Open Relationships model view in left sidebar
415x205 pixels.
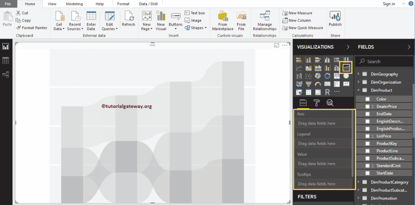(6, 74)
